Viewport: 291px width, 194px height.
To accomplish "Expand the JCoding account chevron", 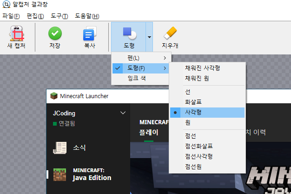I will [x=123, y=113].
